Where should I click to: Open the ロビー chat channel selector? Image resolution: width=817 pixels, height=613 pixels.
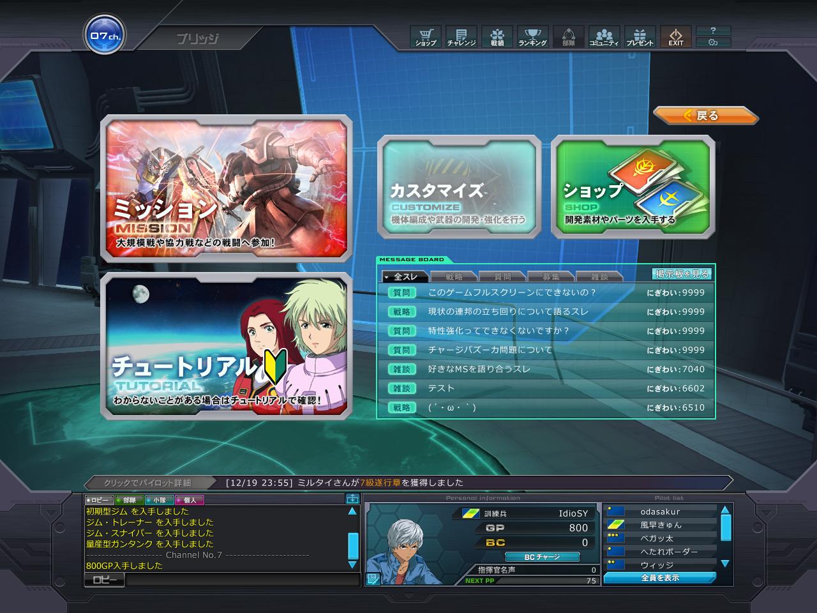tap(105, 580)
